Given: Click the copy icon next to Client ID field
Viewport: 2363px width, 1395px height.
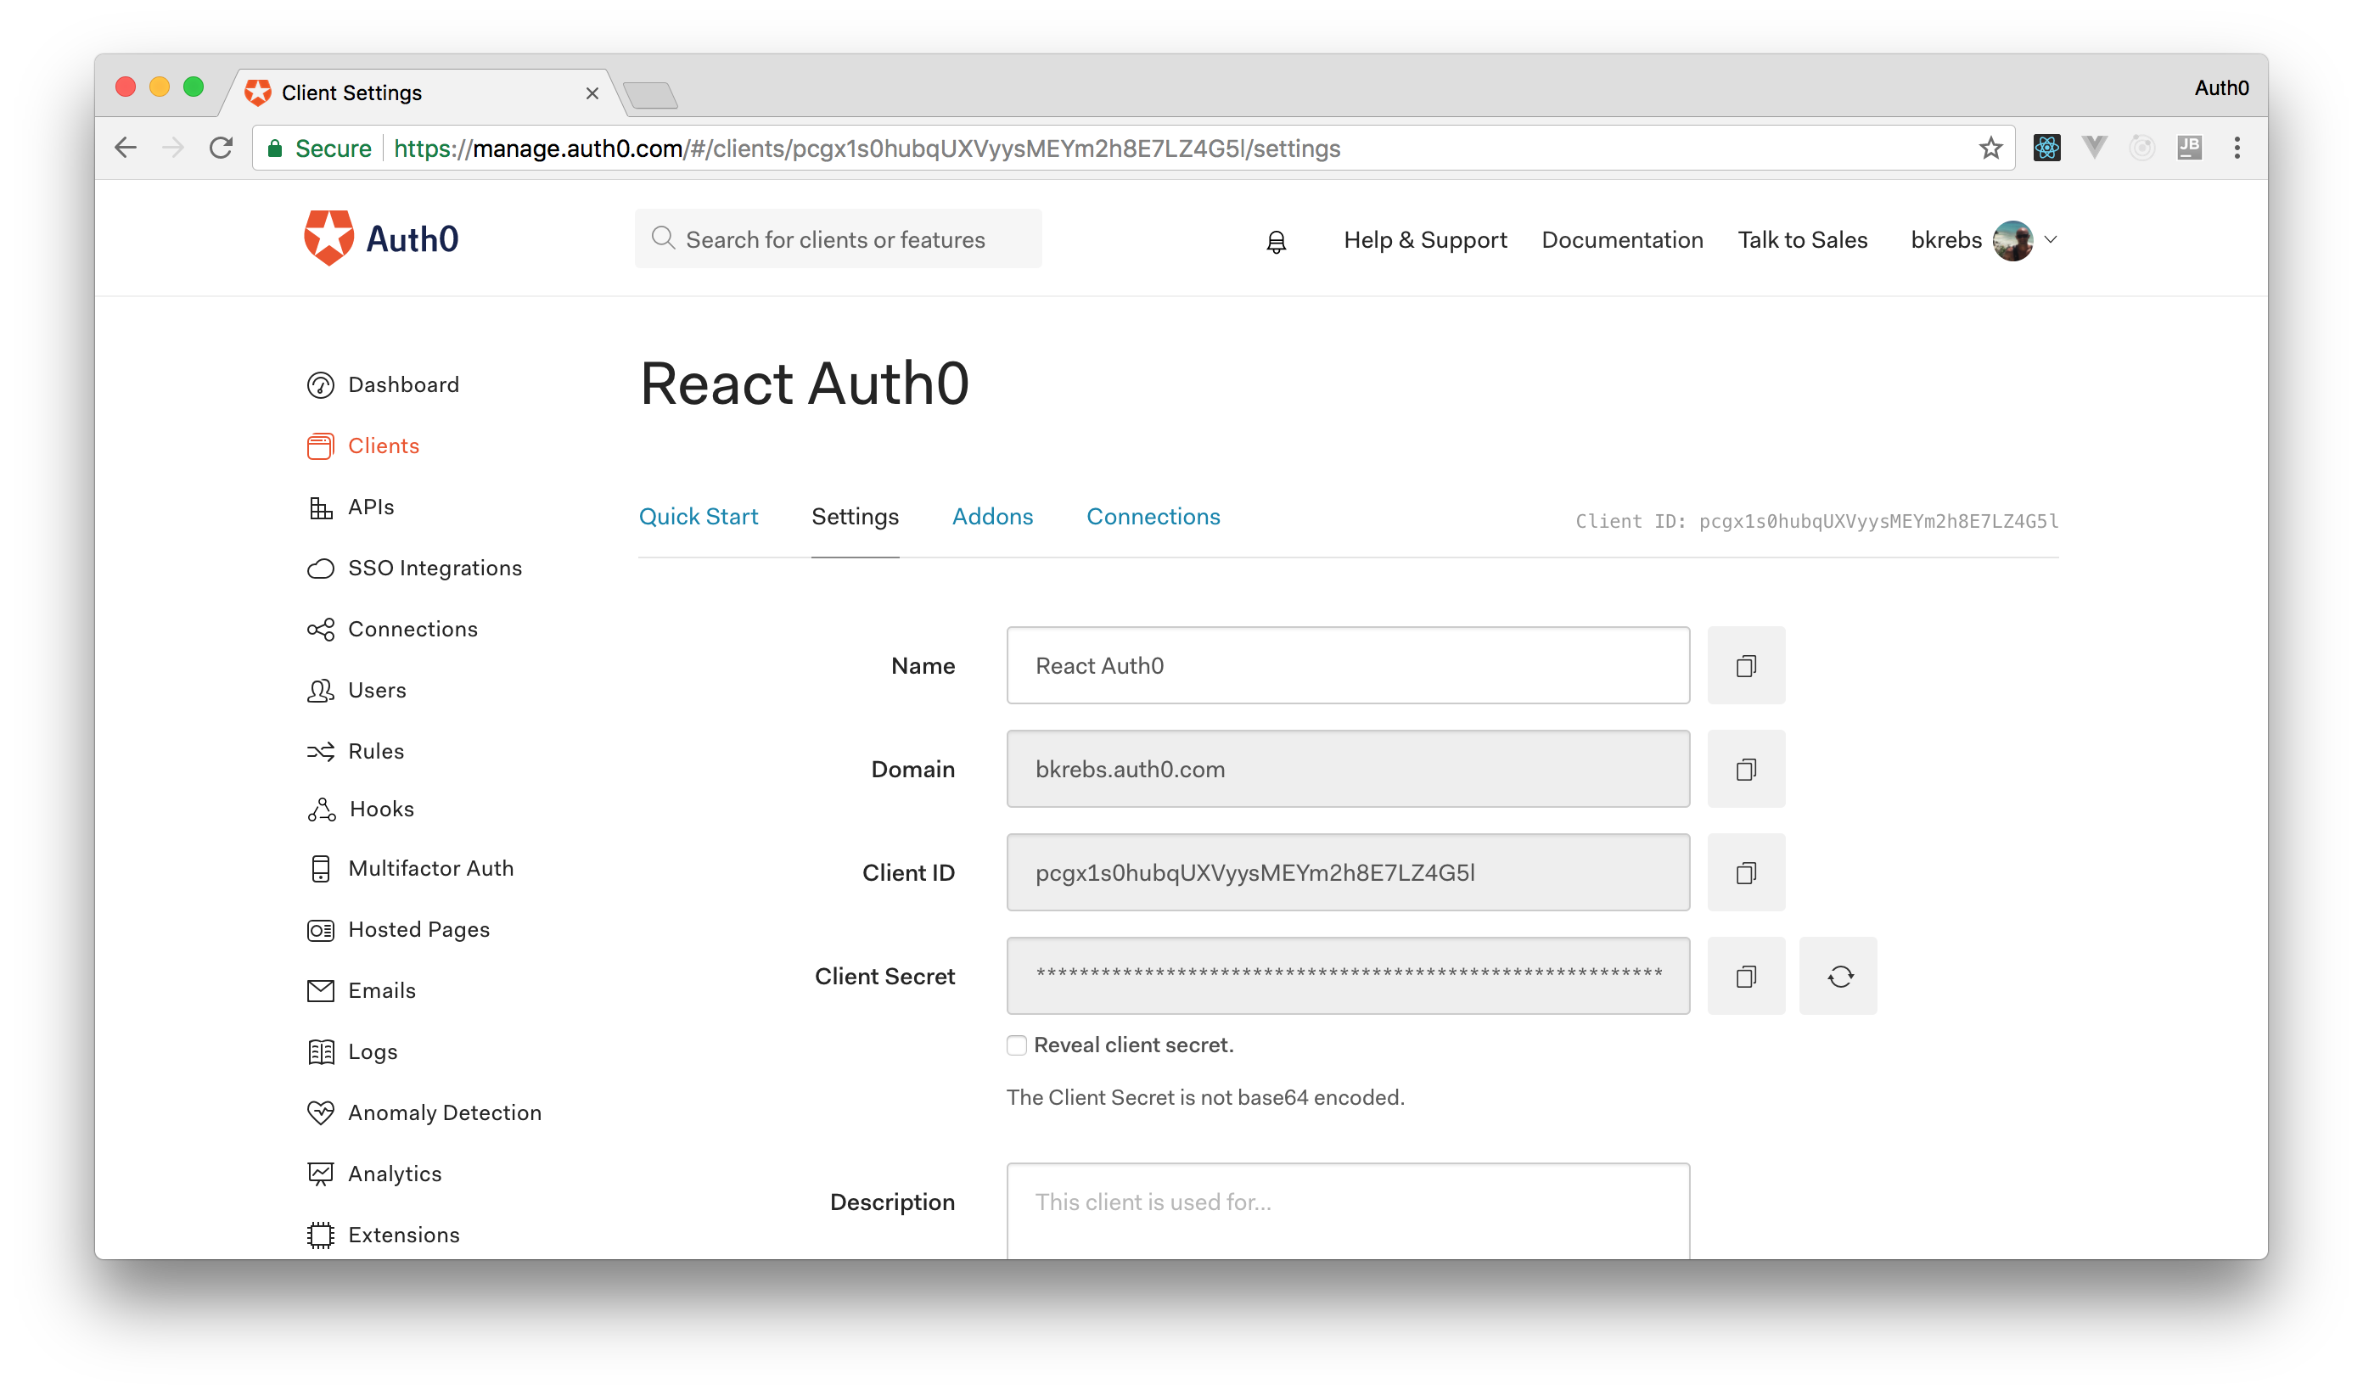Looking at the screenshot, I should [x=1745, y=872].
